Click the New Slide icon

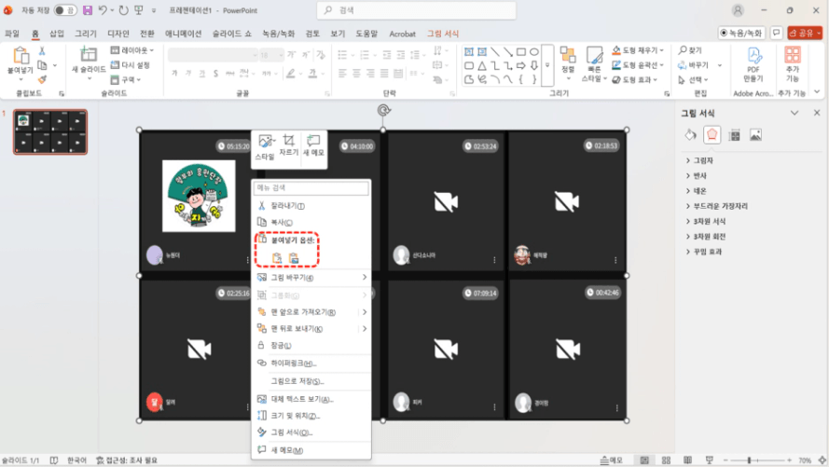pyautogui.click(x=89, y=55)
